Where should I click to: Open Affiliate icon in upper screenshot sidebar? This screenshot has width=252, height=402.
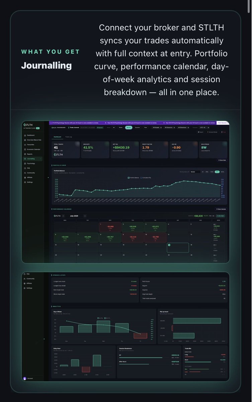pyautogui.click(x=25, y=178)
